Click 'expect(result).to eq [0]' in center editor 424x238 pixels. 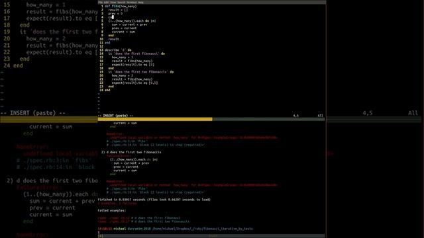[x=133, y=65]
